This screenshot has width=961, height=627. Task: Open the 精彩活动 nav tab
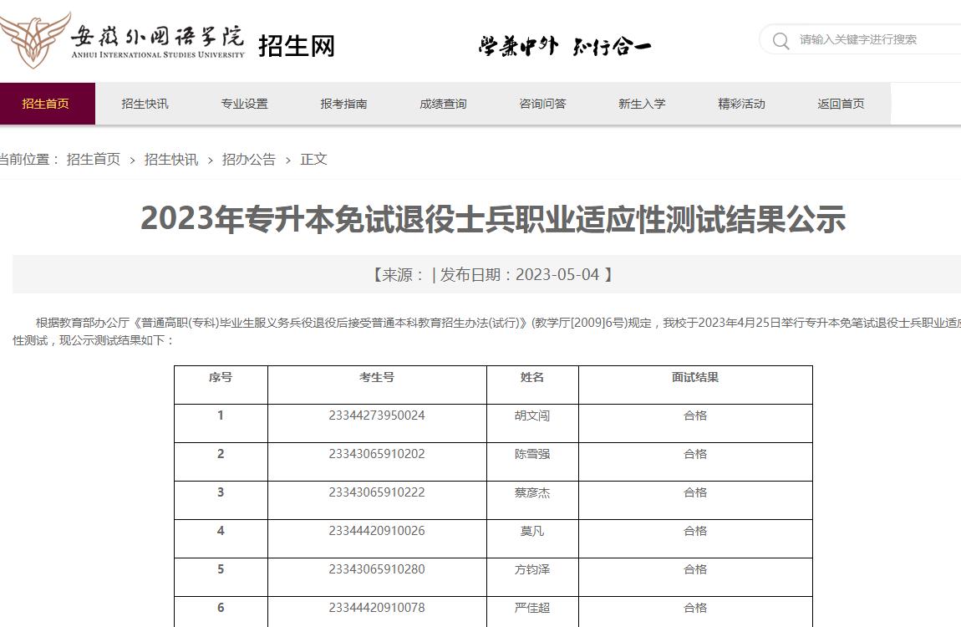[741, 104]
